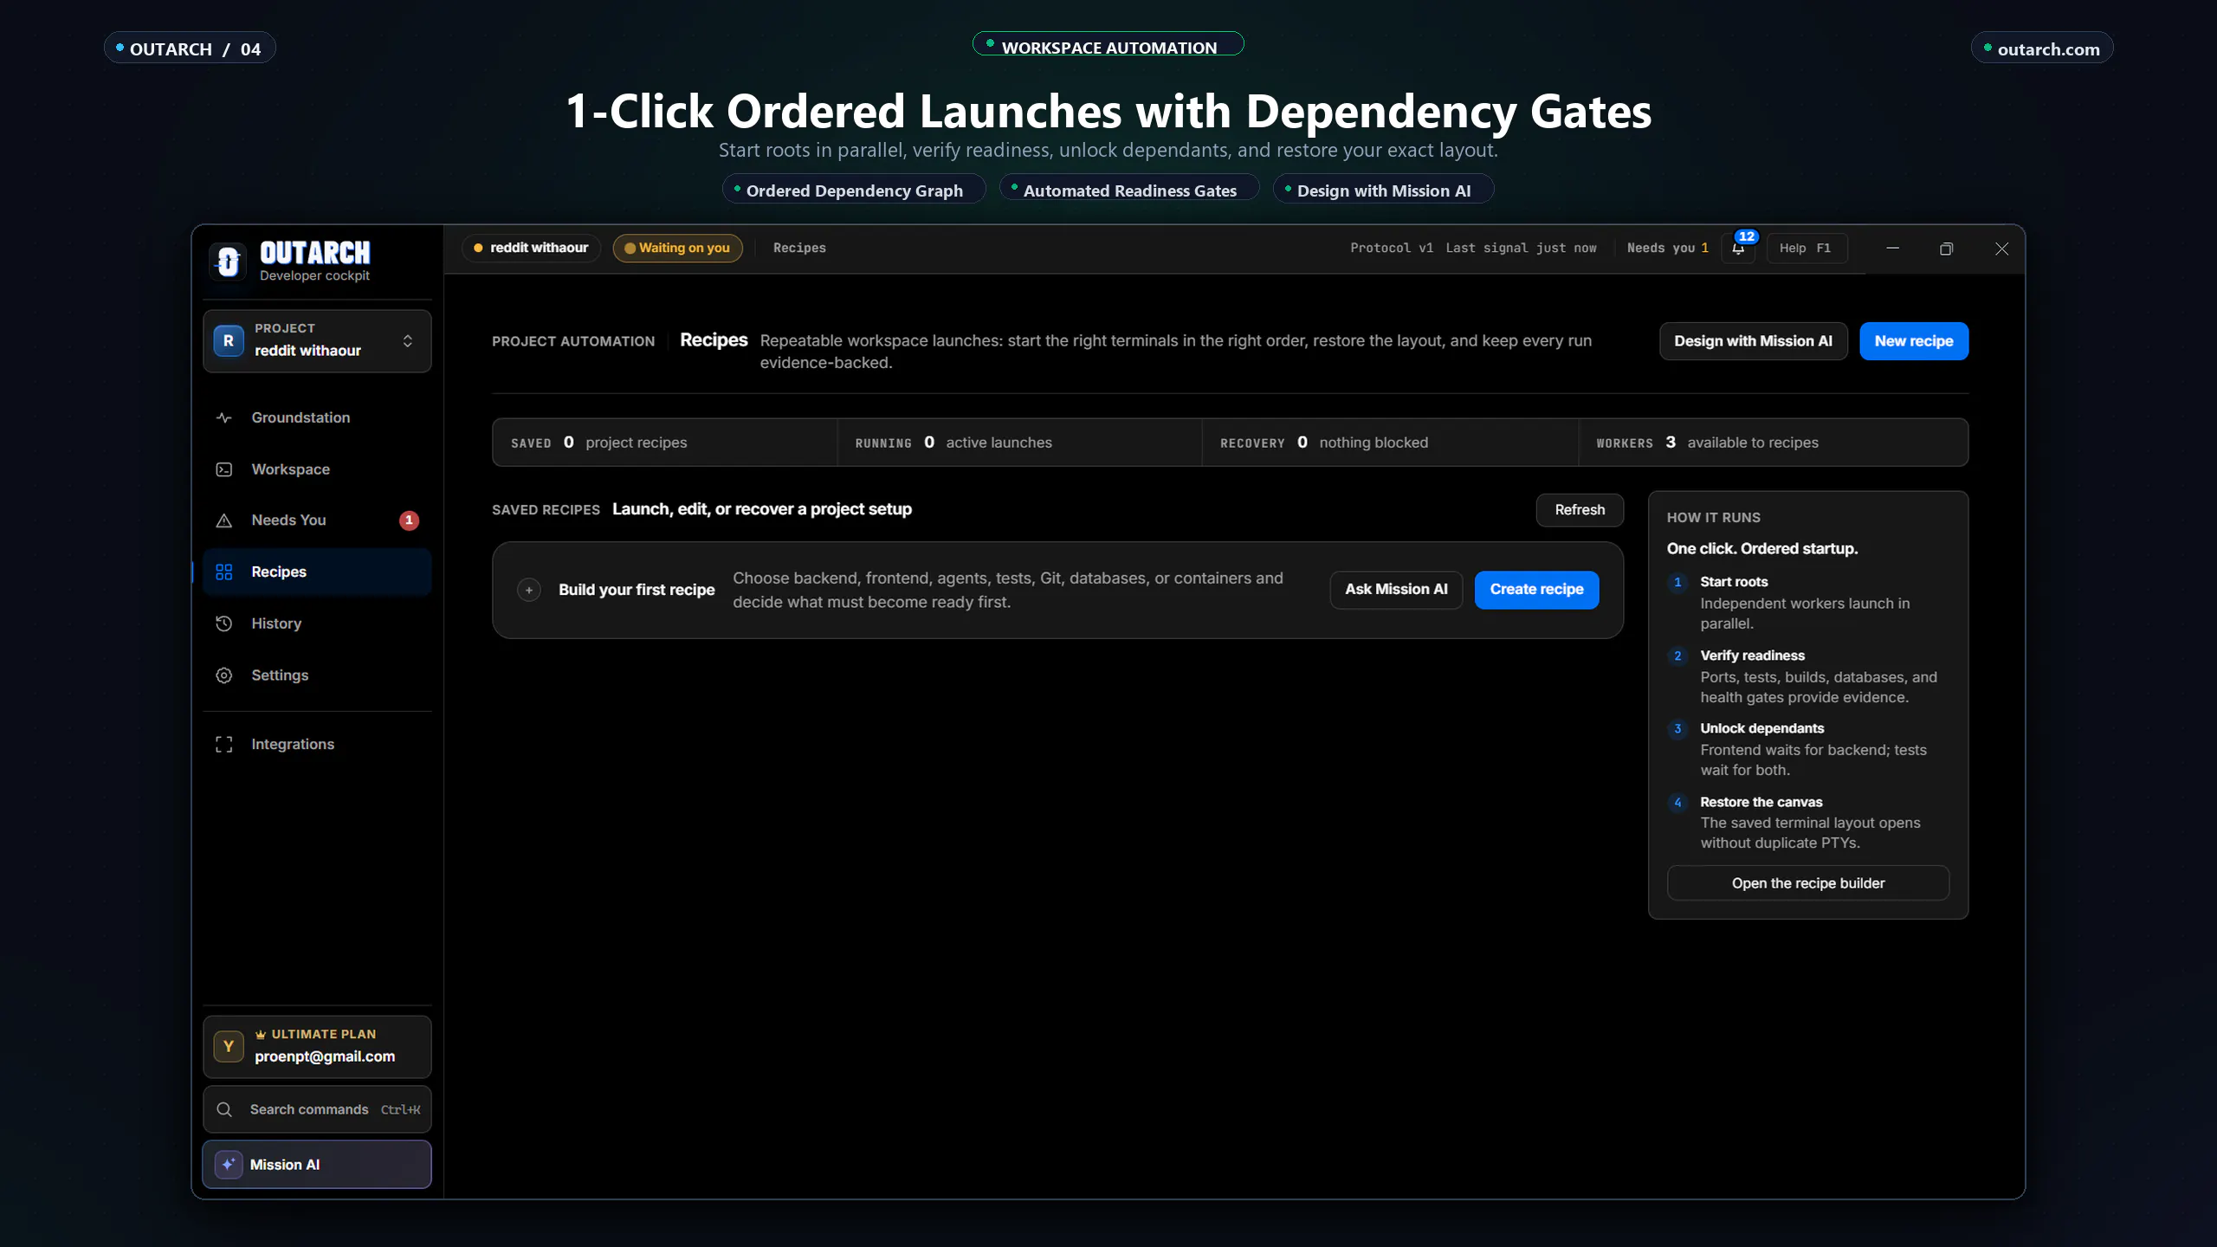Click the reddit withaour project pill in top bar
Screen dimensions: 2217x1247
531,248
